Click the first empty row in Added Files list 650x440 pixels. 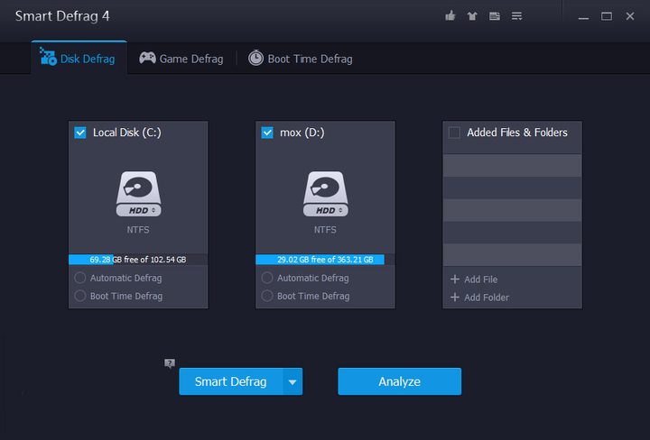[x=513, y=166]
